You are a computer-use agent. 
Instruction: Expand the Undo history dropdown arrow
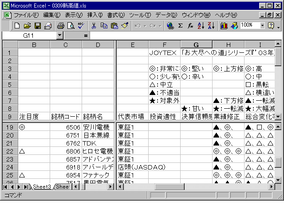[145, 26]
